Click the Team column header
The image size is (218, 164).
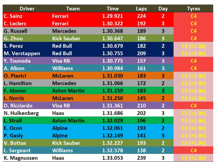(x=73, y=9)
